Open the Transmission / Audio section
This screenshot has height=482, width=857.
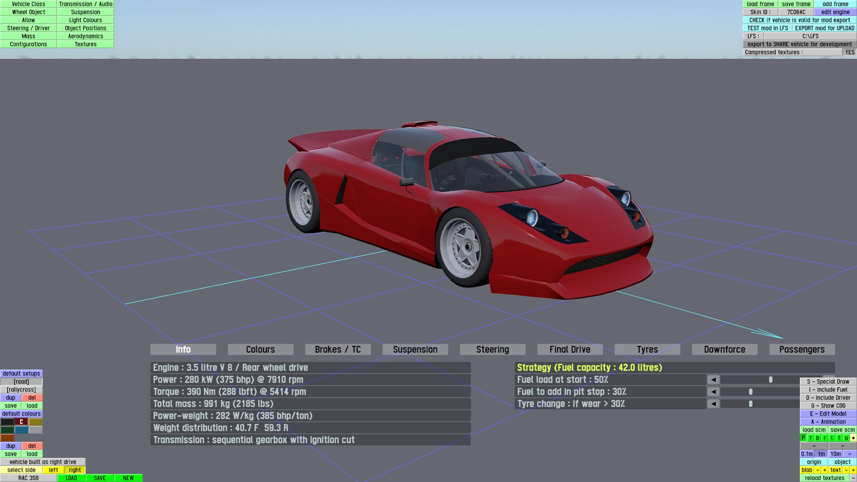(85, 4)
